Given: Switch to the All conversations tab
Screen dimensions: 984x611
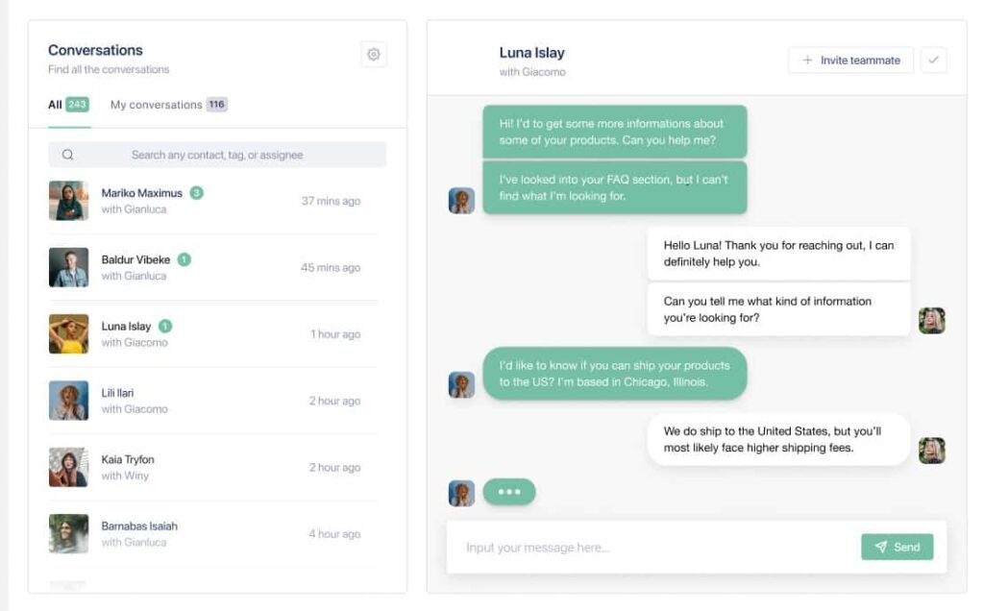Looking at the screenshot, I should point(68,105).
